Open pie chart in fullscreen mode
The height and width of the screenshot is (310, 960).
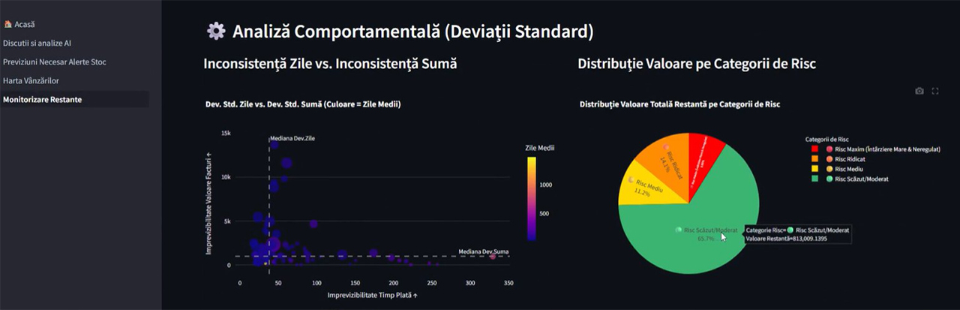935,91
